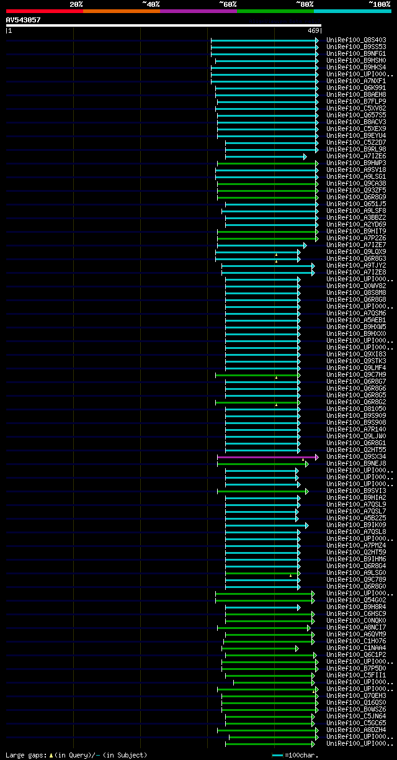The image size is (397, 760).
Task: Select the UniRef100_C6HSC9 entry
Action: tap(356, 613)
